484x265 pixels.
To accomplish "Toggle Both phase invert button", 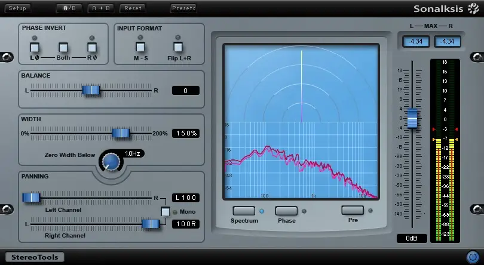I will click(x=63, y=48).
